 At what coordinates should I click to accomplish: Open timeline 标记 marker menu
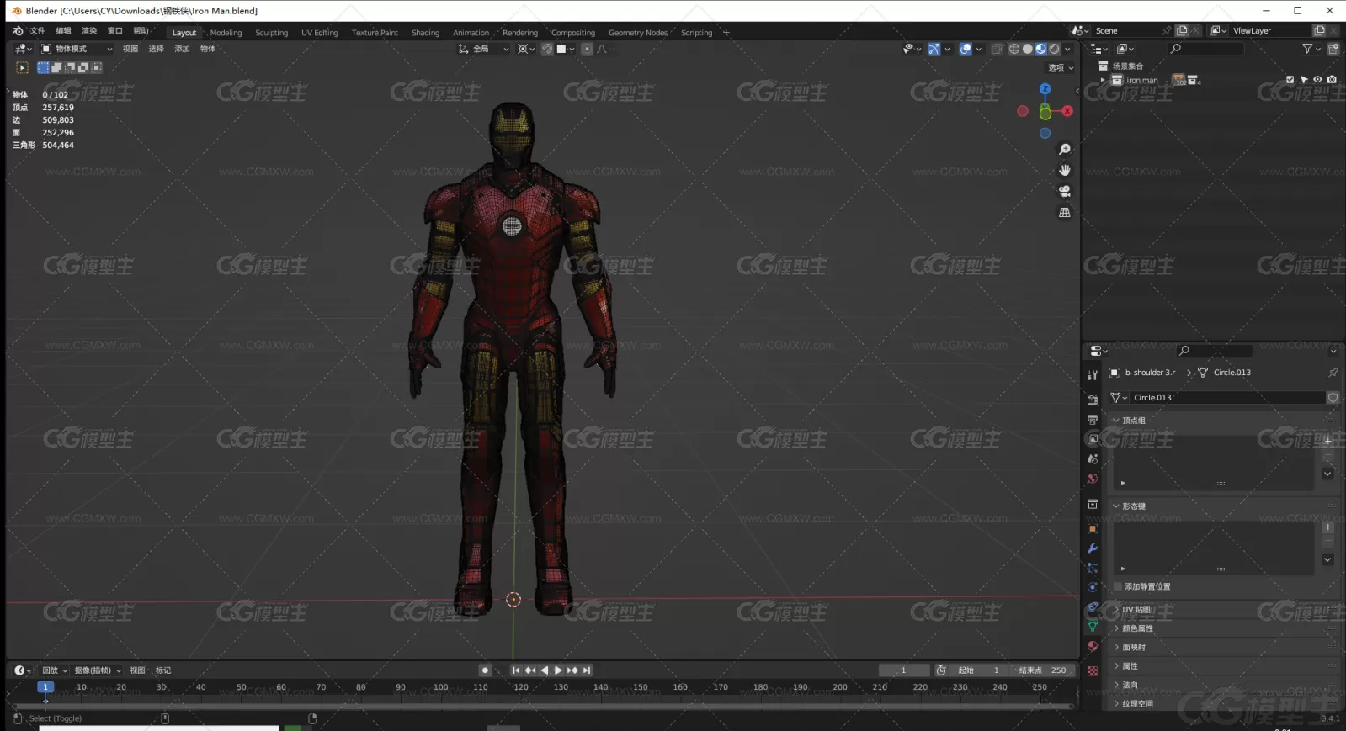point(163,670)
